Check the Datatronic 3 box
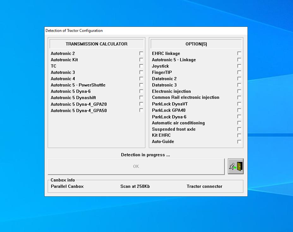This screenshot has width=293, height=232. (239, 85)
